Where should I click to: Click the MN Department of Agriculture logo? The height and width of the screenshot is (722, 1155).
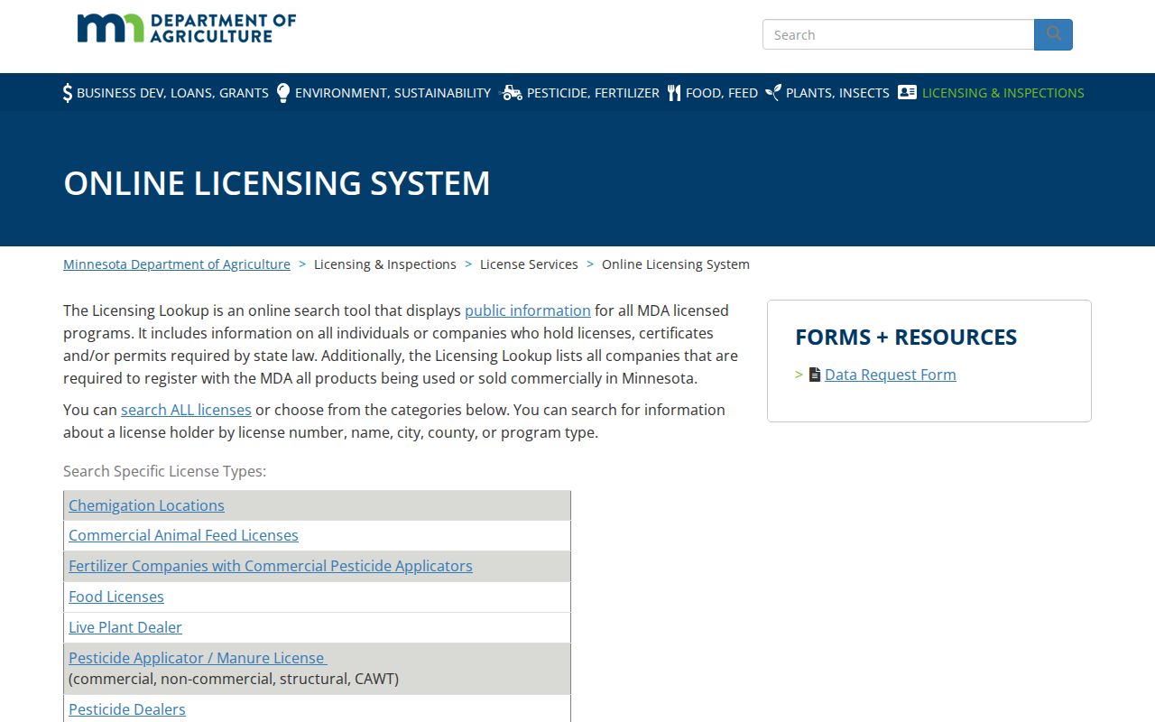(x=187, y=28)
